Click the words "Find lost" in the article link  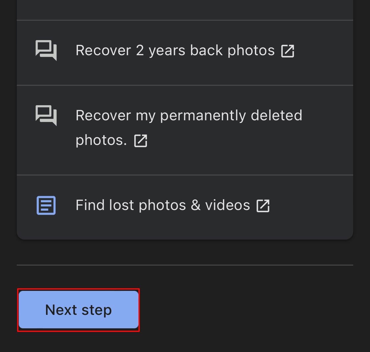click(105, 205)
